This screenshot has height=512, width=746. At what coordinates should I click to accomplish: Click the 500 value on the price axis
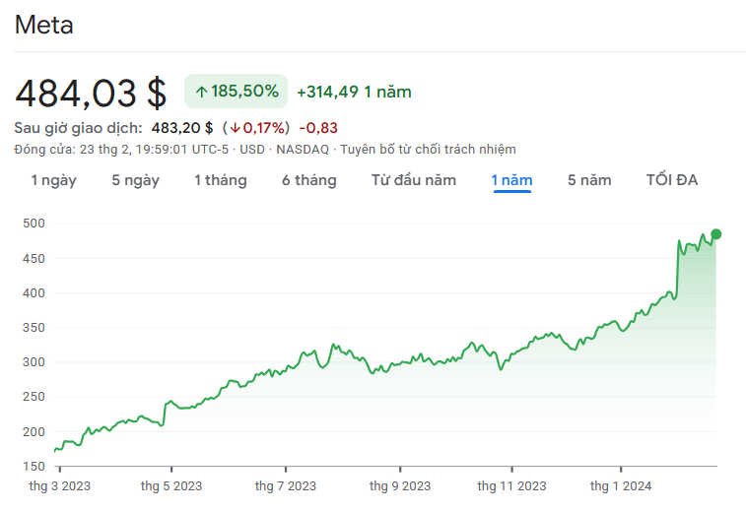click(34, 224)
